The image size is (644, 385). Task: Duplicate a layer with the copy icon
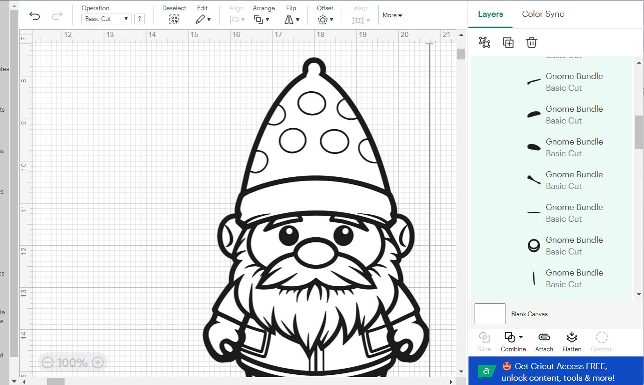pos(508,42)
